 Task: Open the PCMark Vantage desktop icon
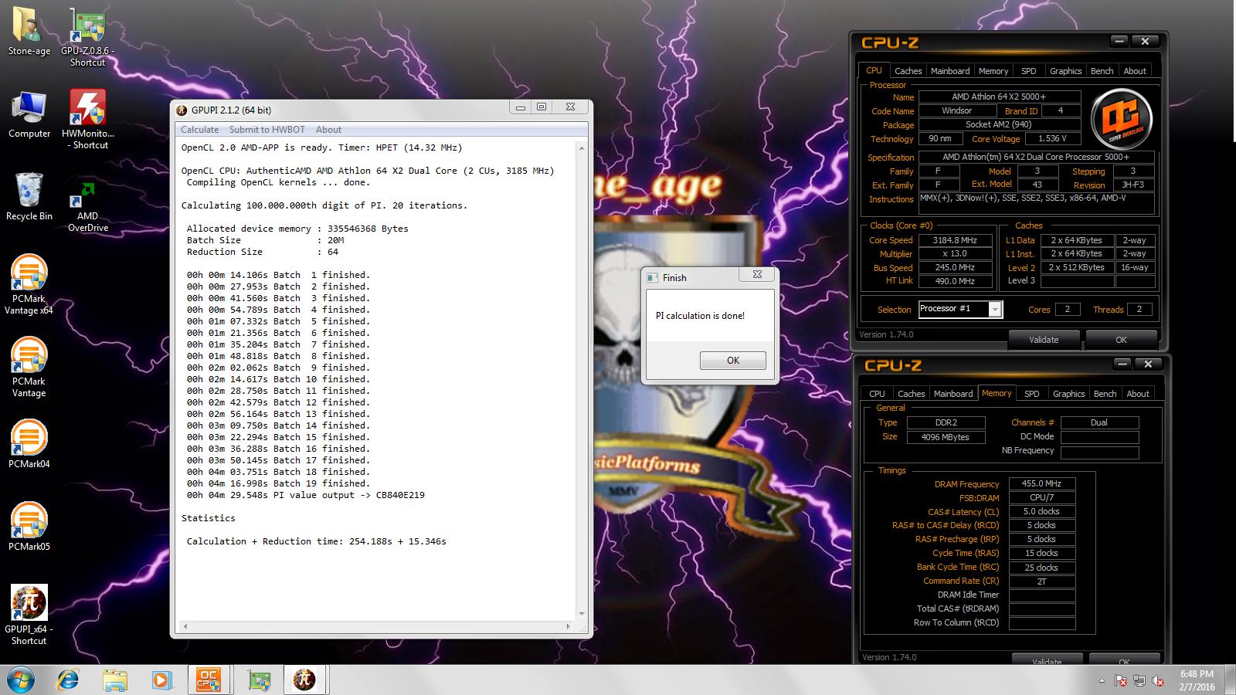coord(29,368)
